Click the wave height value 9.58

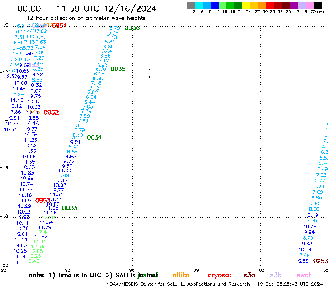[x=304, y=261]
